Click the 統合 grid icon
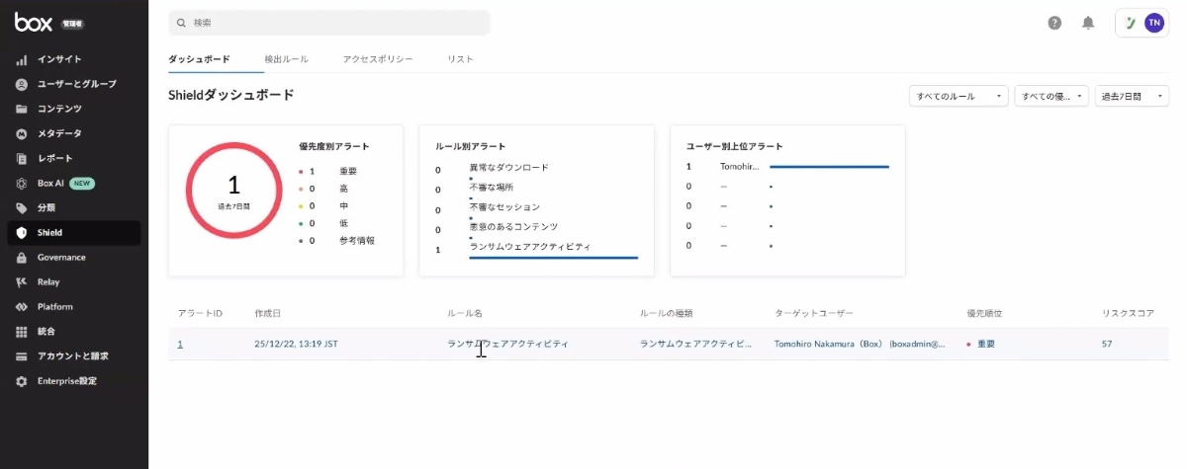Screen dimensions: 1187x469 coord(21,331)
